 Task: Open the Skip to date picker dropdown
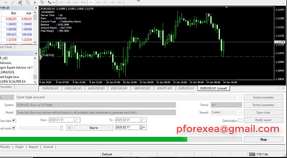pyautogui.click(x=144, y=128)
